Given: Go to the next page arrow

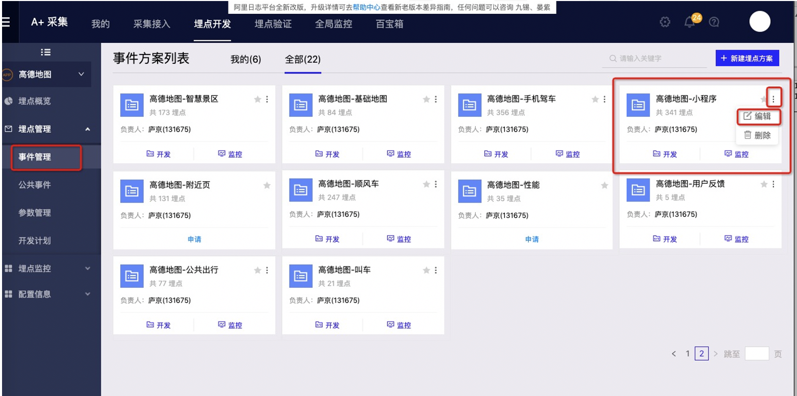Looking at the screenshot, I should tap(716, 354).
